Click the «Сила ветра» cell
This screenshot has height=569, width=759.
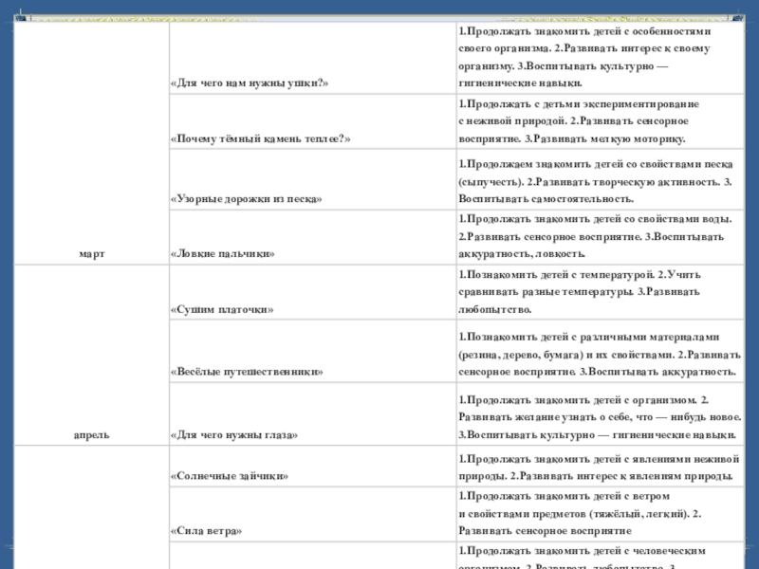313,514
